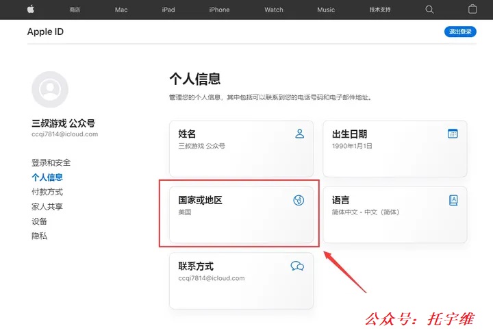Click the calendar icon on the 出生日期 card
Screen dimensions: 493x335
click(453, 134)
